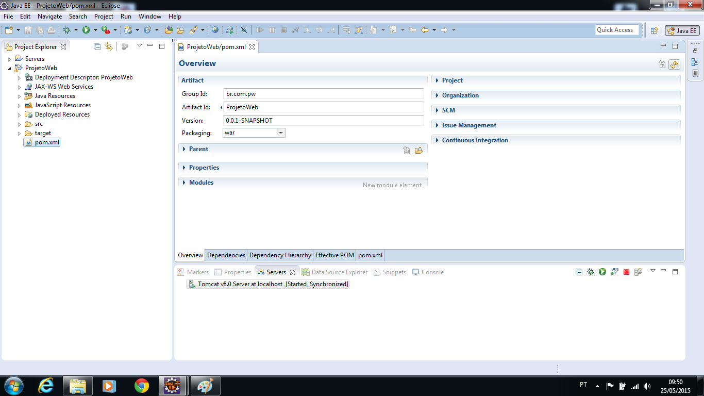Click green Start server icon in Servers view
The image size is (704, 396).
coord(602,272)
